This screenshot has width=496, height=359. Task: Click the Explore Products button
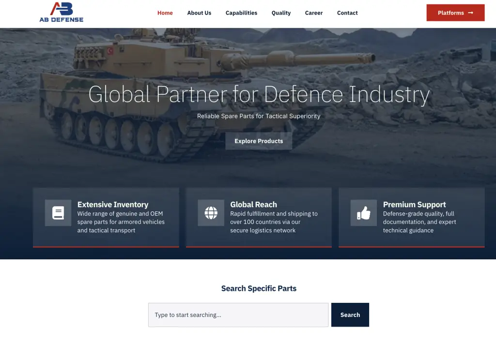coord(259,141)
